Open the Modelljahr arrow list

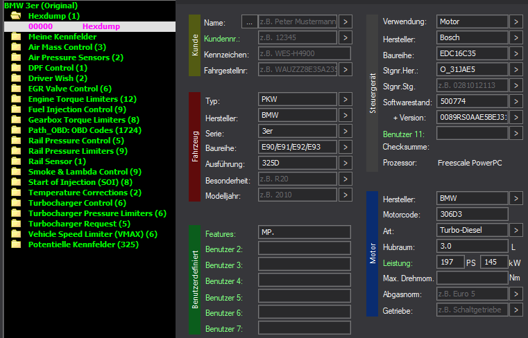tap(345, 195)
